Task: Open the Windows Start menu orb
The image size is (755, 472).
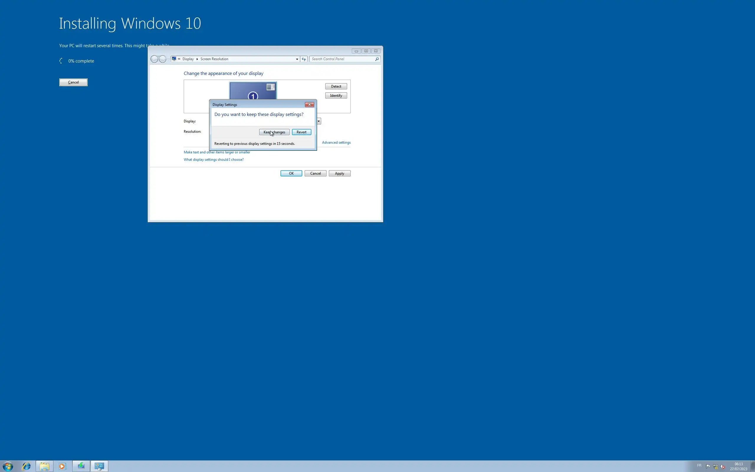Action: click(7, 466)
